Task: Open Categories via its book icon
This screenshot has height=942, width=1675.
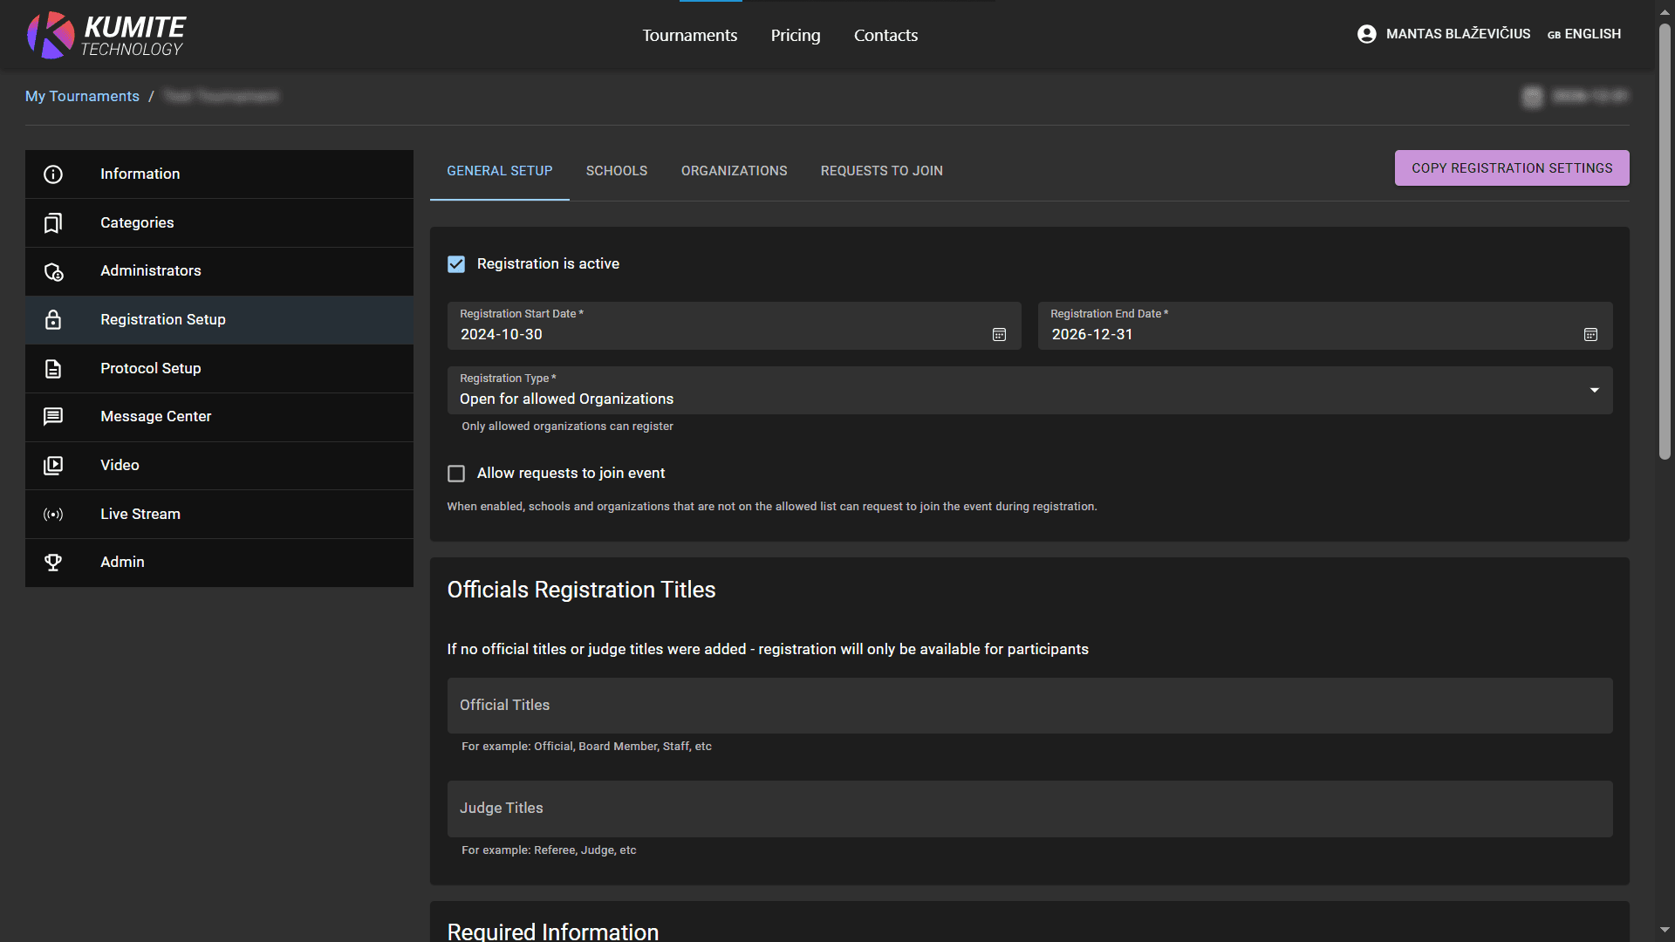Action: click(x=53, y=222)
